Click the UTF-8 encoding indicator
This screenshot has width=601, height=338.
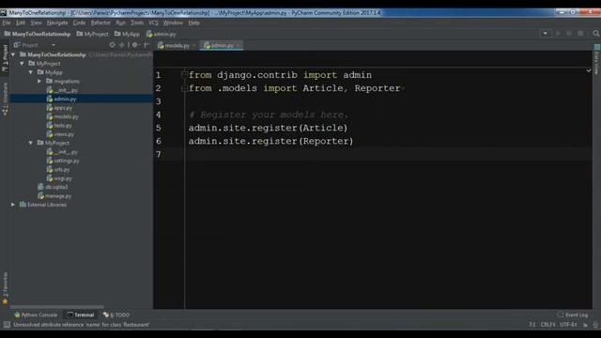[x=568, y=325]
